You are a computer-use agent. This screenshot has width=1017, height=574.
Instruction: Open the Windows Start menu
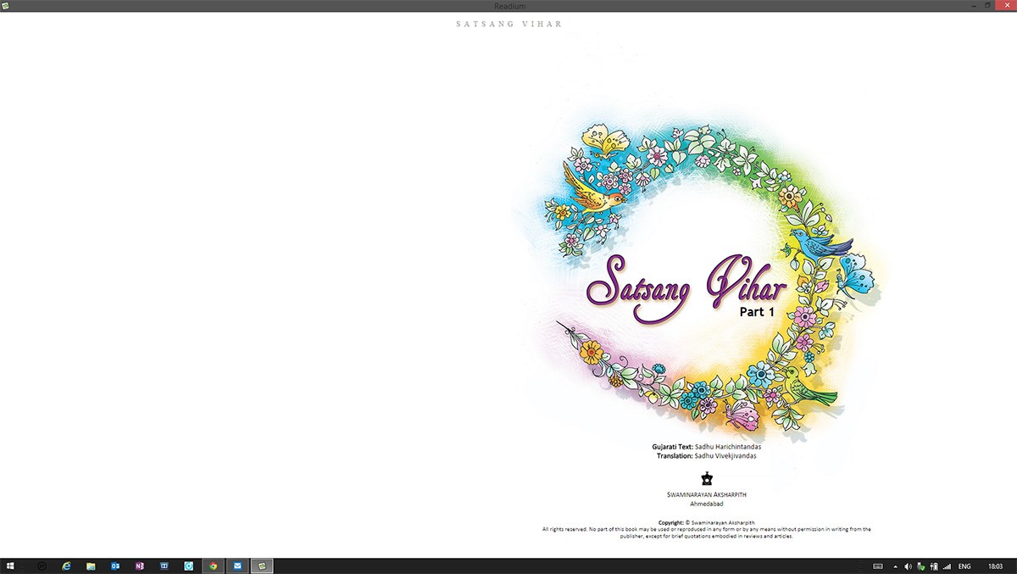coord(10,566)
